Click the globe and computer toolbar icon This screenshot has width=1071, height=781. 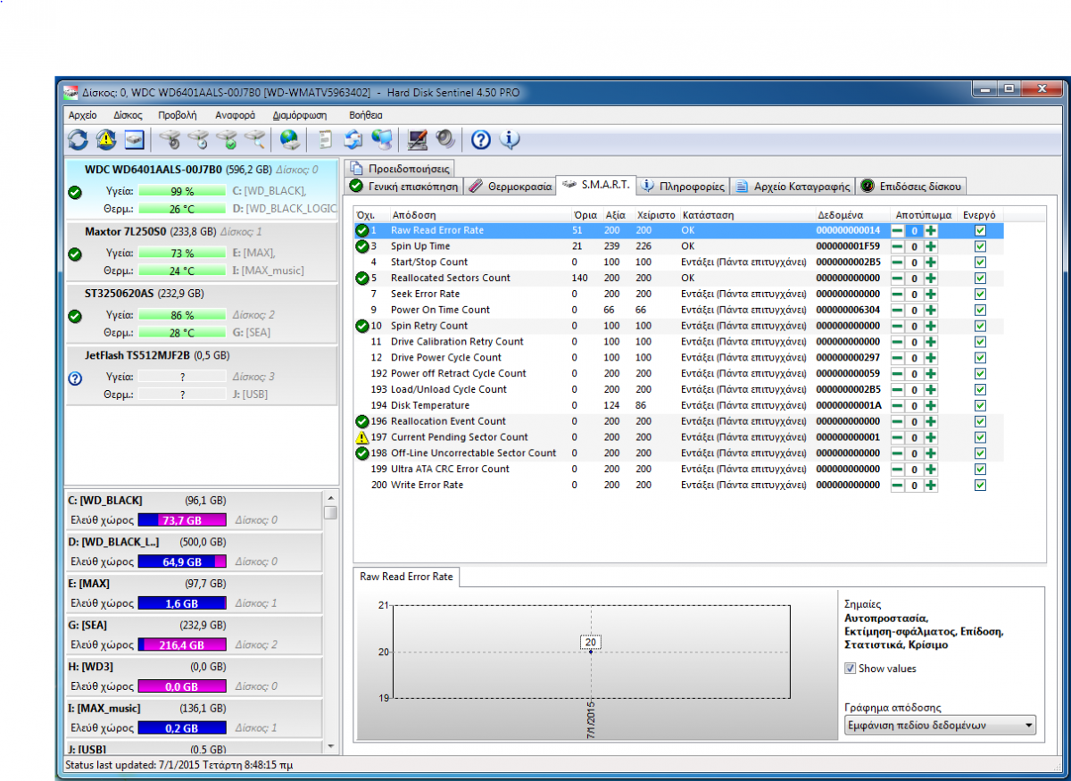coord(382,139)
